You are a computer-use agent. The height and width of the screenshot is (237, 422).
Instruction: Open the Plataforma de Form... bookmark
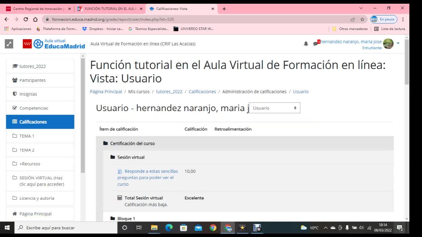[x=57, y=29]
